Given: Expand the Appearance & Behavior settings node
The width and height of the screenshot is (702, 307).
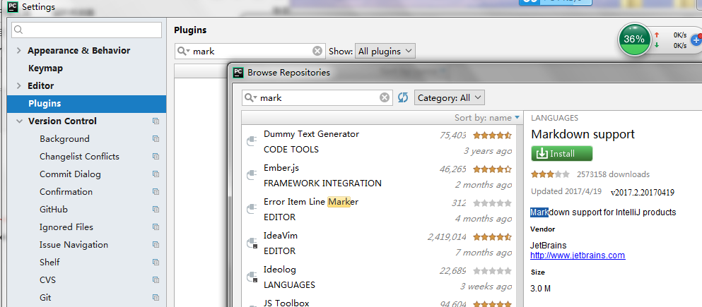Looking at the screenshot, I should (x=18, y=51).
